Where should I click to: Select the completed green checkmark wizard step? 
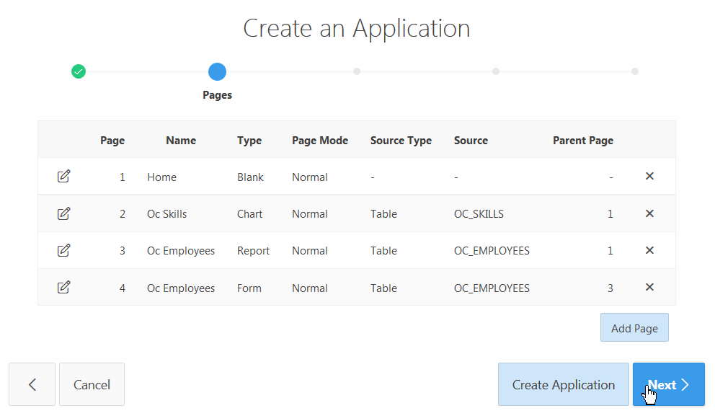[79, 71]
